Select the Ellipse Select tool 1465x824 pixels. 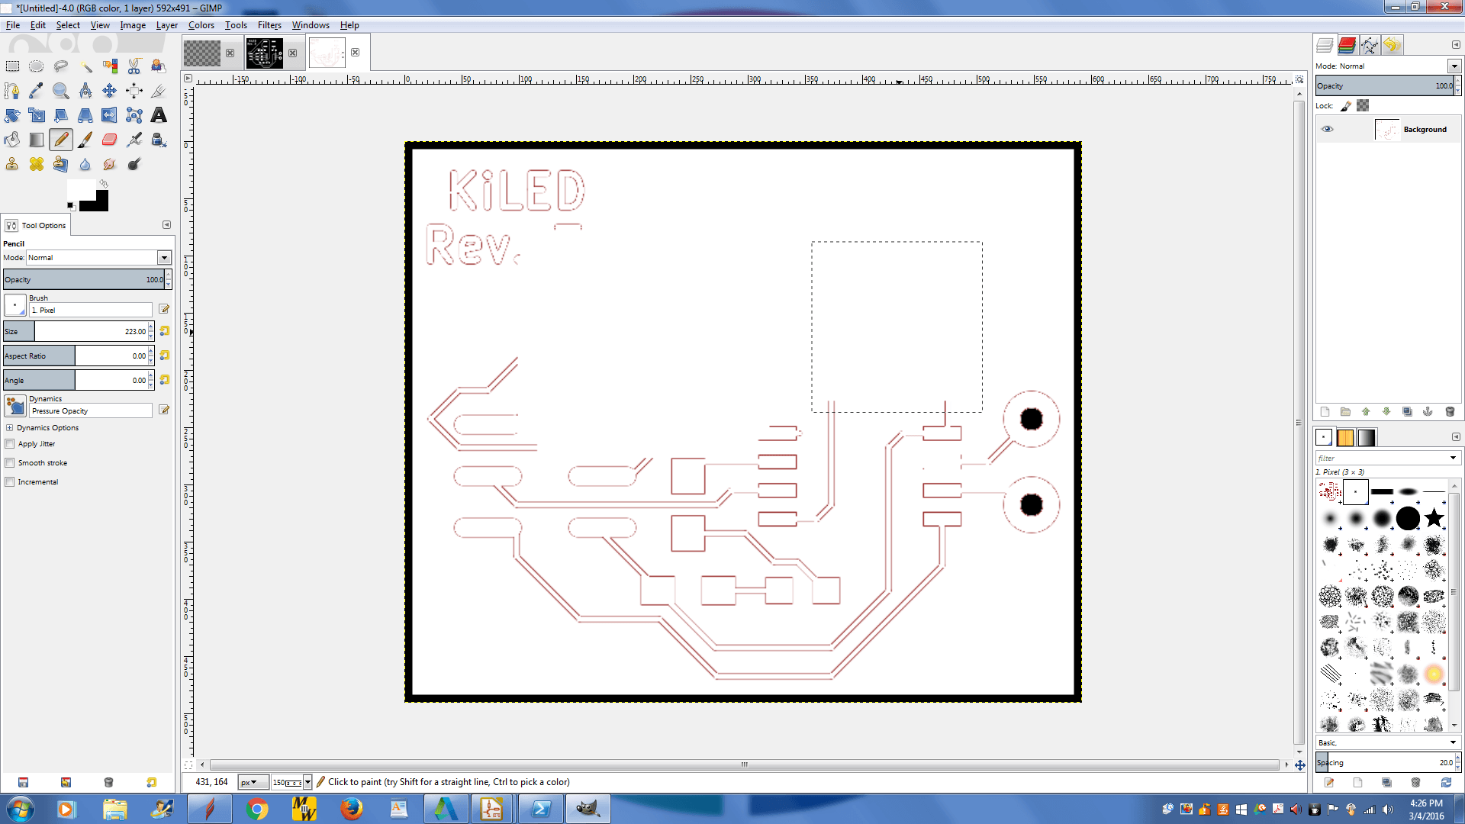(x=37, y=66)
